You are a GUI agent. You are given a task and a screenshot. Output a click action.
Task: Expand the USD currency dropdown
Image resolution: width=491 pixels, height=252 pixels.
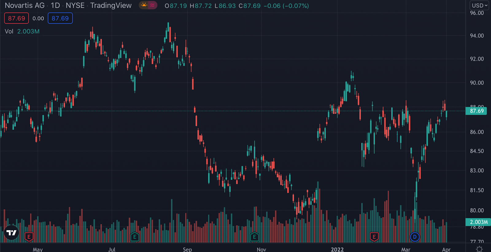tap(480, 6)
